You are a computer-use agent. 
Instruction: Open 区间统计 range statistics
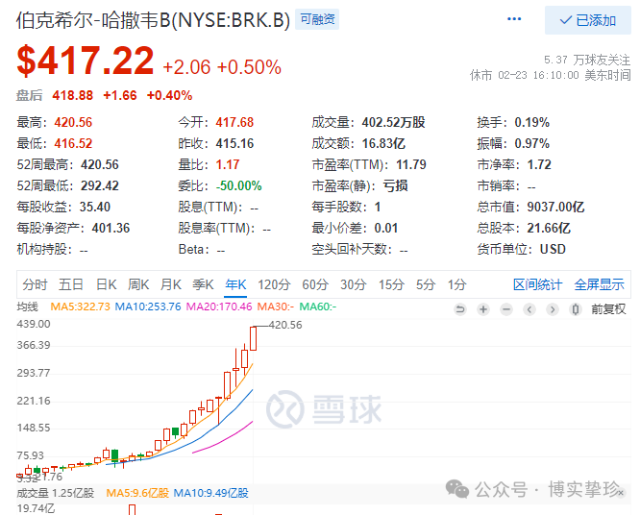click(x=537, y=284)
